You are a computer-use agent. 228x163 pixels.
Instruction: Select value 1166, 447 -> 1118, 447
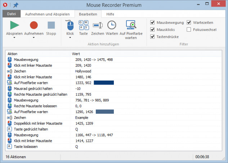94,135
